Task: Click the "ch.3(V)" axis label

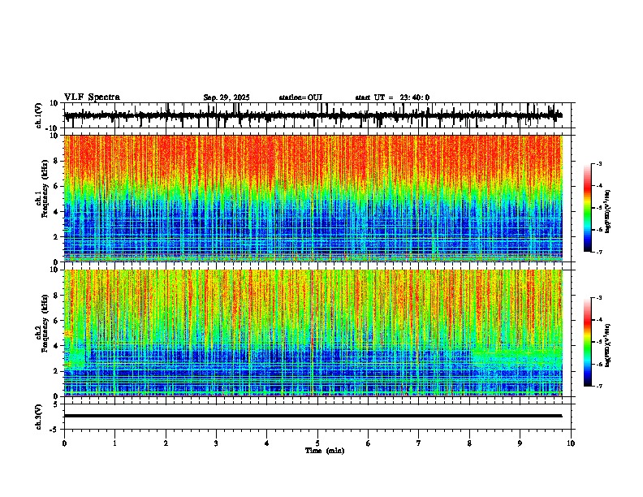Action: click(x=39, y=417)
